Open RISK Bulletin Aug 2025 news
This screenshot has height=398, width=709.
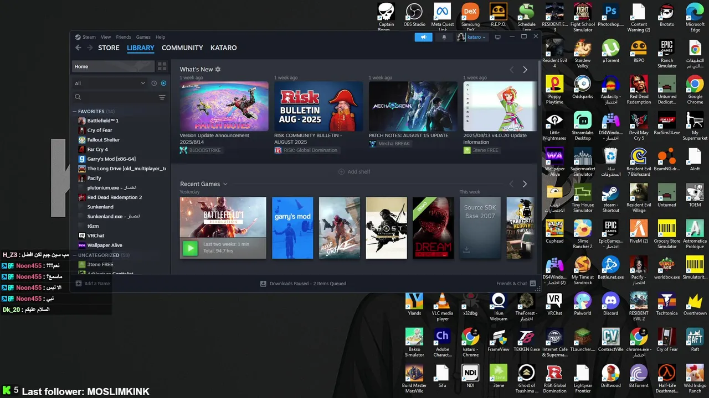tap(318, 106)
